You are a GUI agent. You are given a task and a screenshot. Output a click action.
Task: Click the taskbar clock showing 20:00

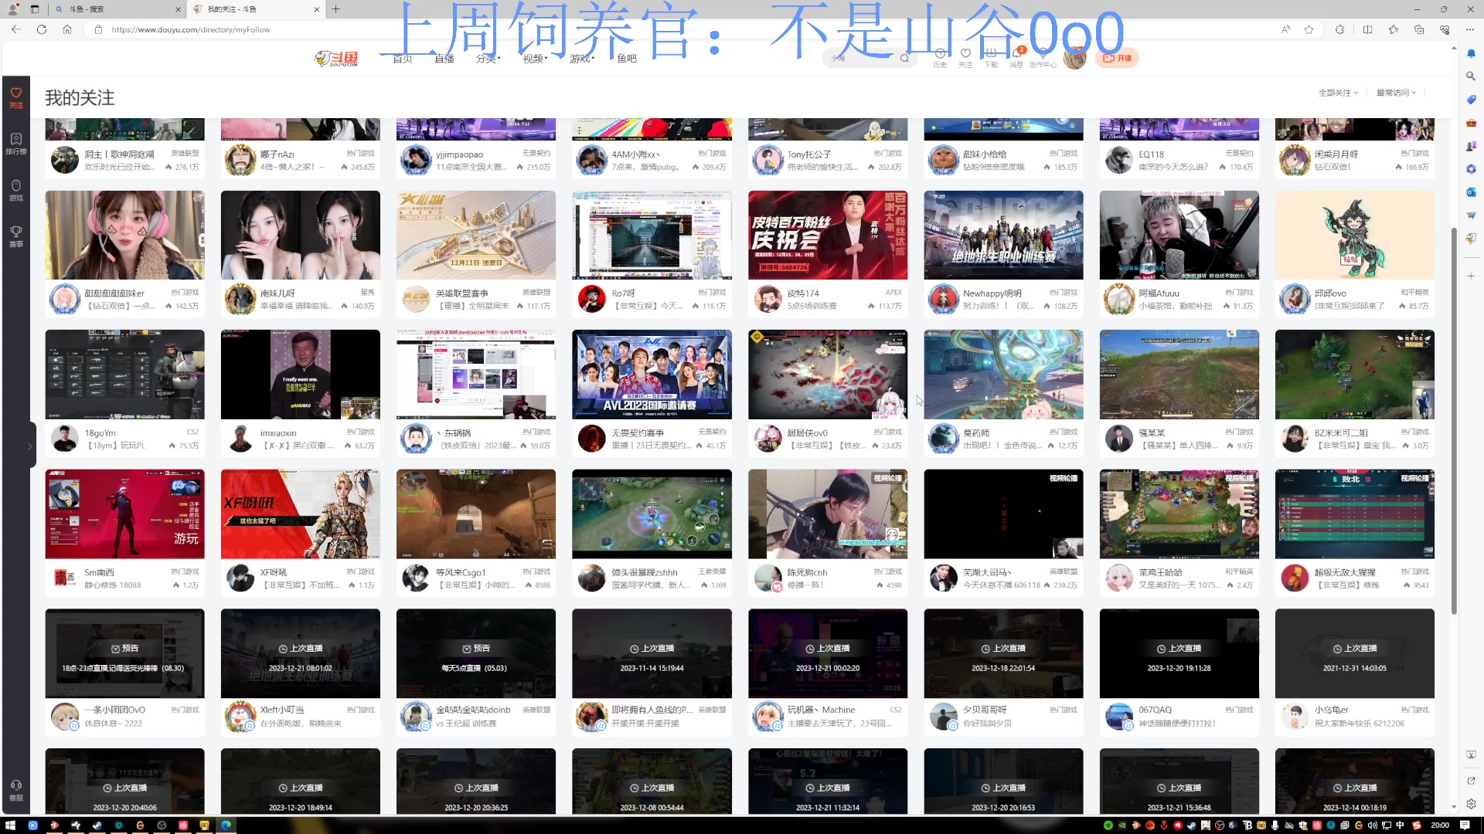(1440, 825)
